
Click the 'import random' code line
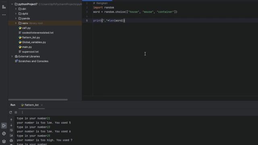click(x=104, y=8)
